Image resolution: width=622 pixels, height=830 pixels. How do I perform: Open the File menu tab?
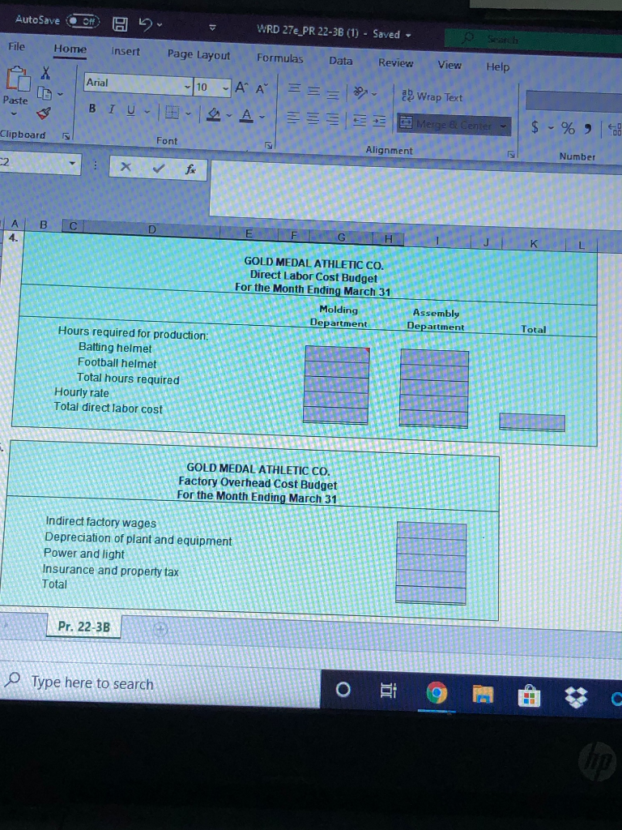coord(16,46)
